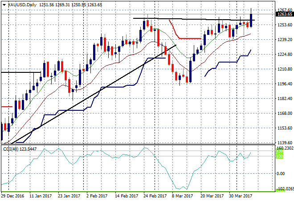Screen dimensions: 294x201
Task: Click the 8 Mar 2017 date label
Action: 183,196
